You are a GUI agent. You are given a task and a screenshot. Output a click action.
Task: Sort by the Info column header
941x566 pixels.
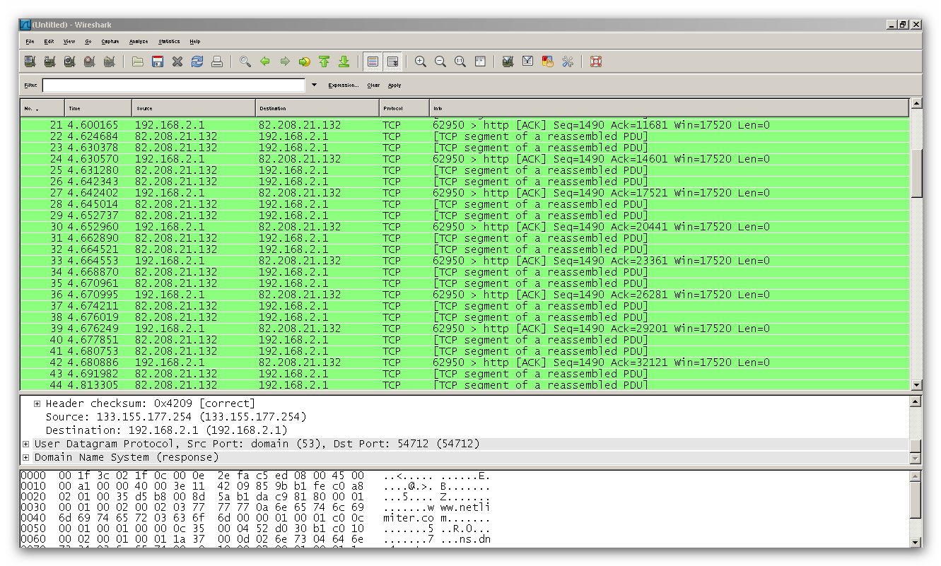(669, 108)
